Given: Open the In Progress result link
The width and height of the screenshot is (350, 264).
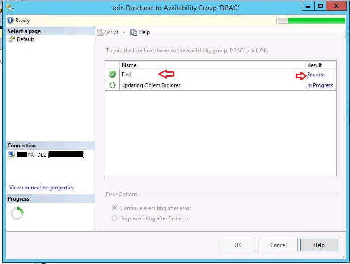Looking at the screenshot, I should point(320,85).
